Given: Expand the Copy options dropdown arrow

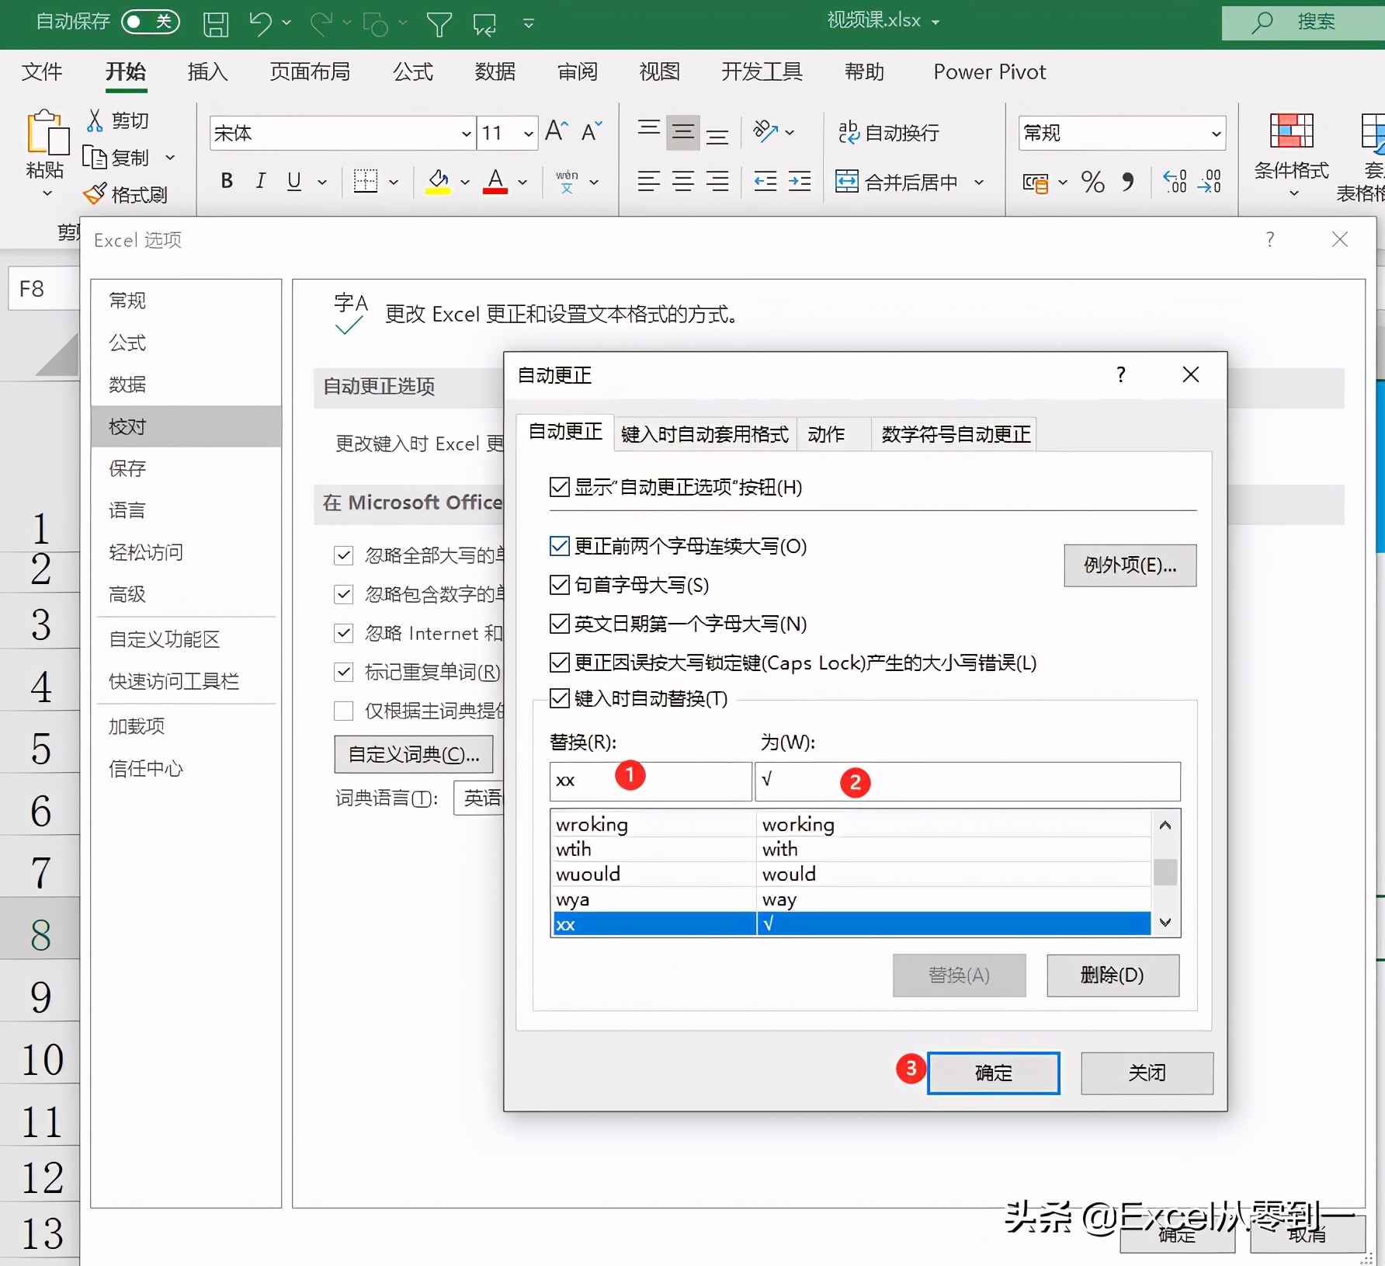Looking at the screenshot, I should (170, 158).
